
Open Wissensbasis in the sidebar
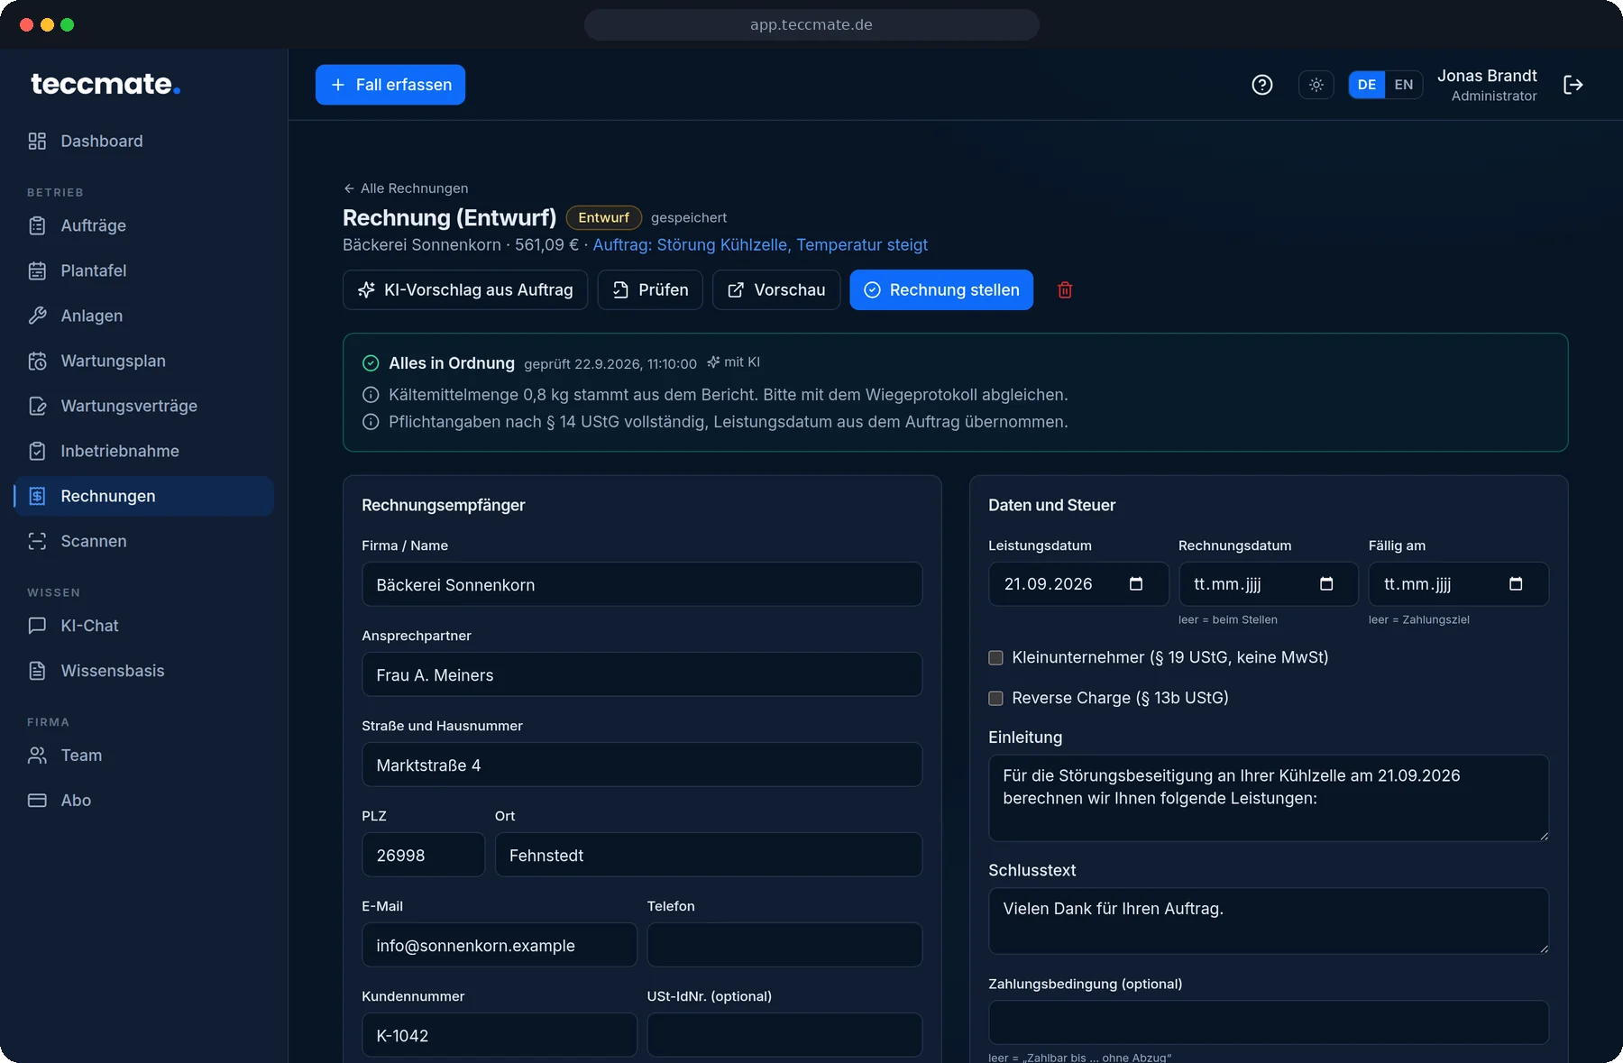coord(144,671)
